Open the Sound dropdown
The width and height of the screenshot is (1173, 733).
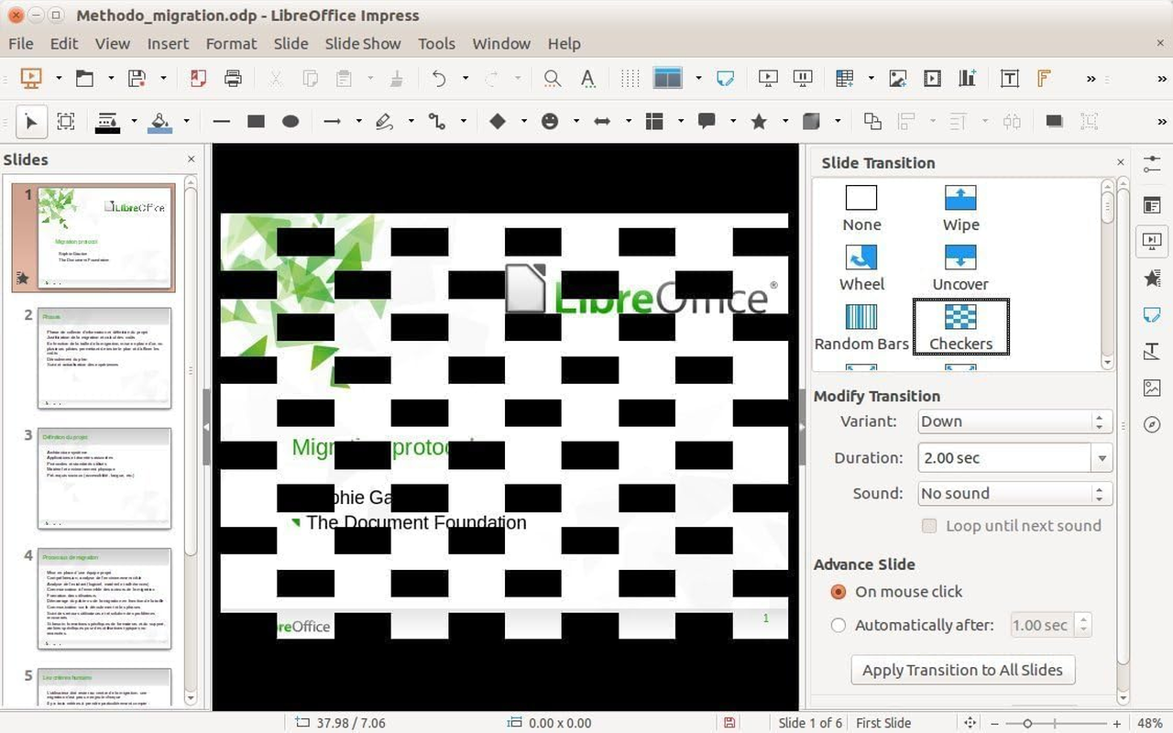(1099, 493)
